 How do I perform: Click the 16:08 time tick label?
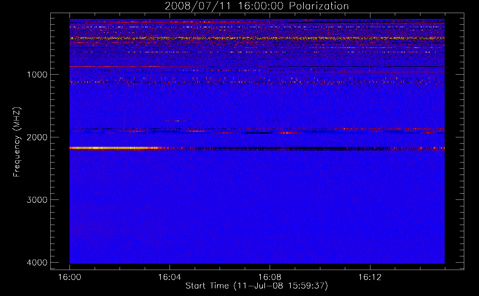tap(270, 277)
